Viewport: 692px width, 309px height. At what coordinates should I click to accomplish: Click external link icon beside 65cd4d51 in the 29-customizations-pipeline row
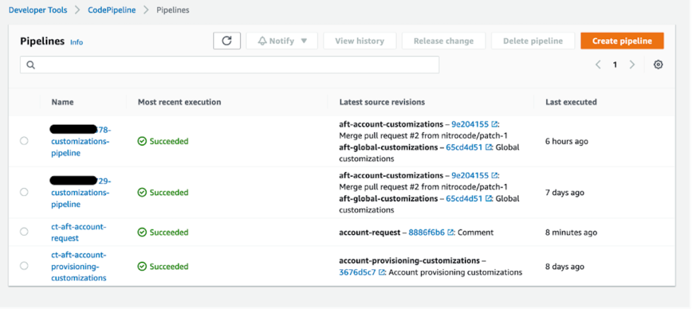click(489, 198)
